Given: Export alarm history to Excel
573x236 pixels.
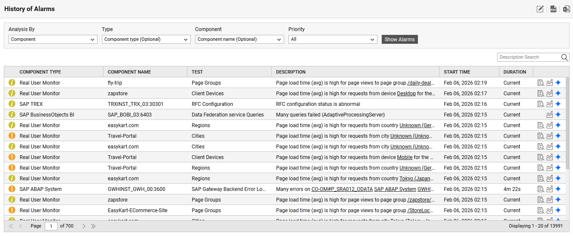Looking at the screenshot, I should [566, 9].
